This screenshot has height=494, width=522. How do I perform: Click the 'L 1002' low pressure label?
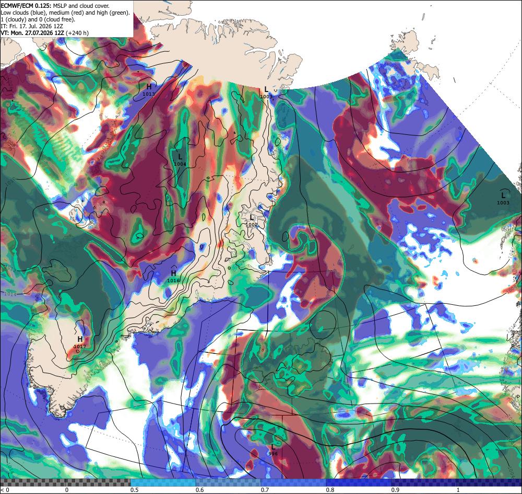pyautogui.click(x=252, y=221)
